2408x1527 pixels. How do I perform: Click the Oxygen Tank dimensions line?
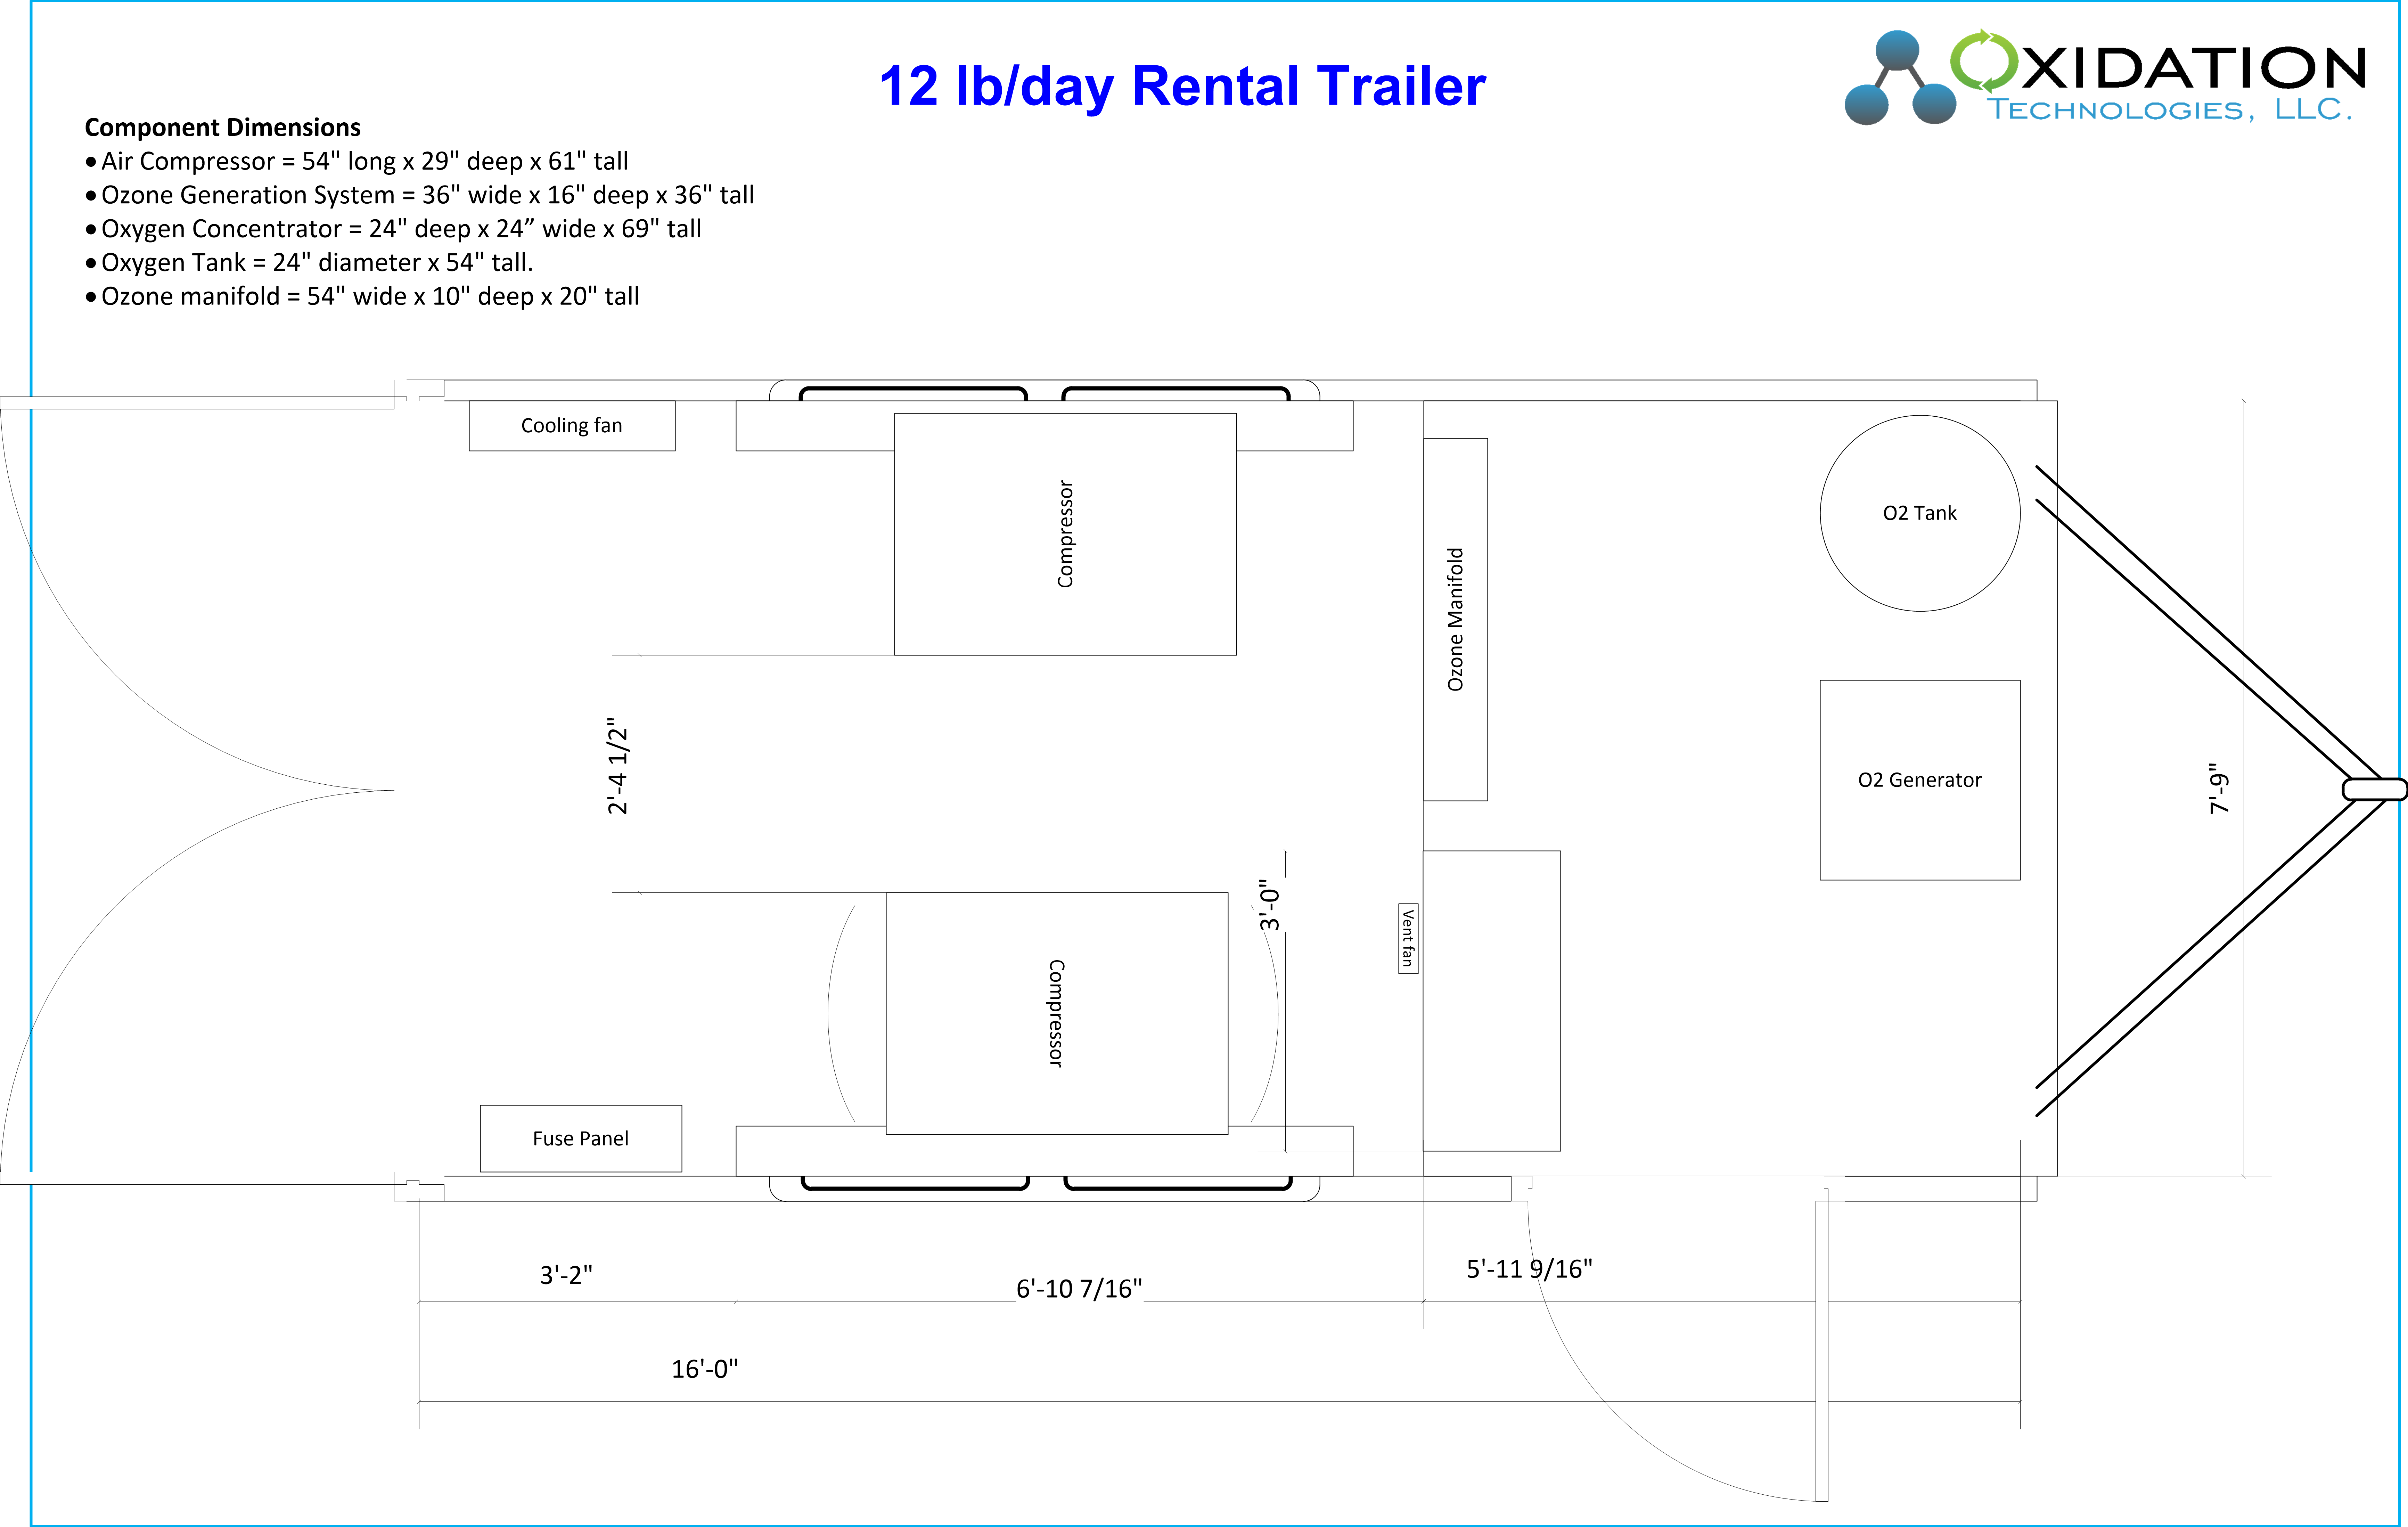point(309,263)
